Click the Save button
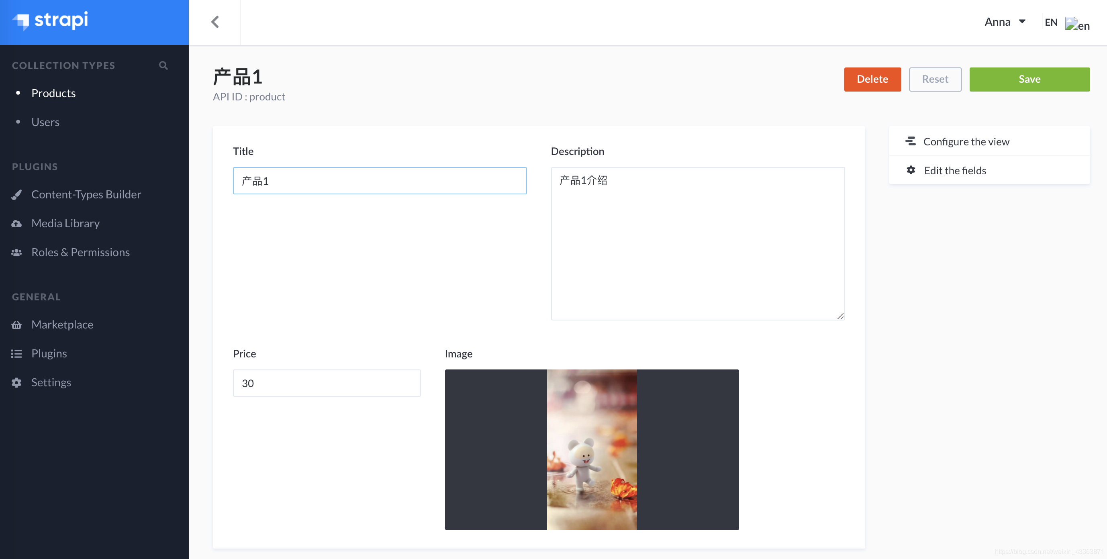Screen dimensions: 1107x559 [1029, 79]
